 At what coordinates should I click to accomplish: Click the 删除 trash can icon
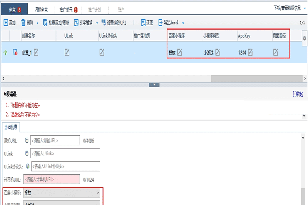23,23
